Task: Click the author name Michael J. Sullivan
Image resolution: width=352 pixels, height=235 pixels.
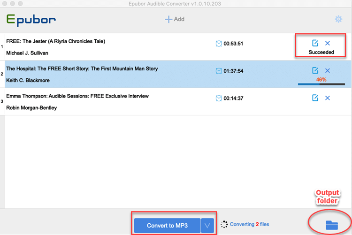Action: pyautogui.click(x=27, y=53)
